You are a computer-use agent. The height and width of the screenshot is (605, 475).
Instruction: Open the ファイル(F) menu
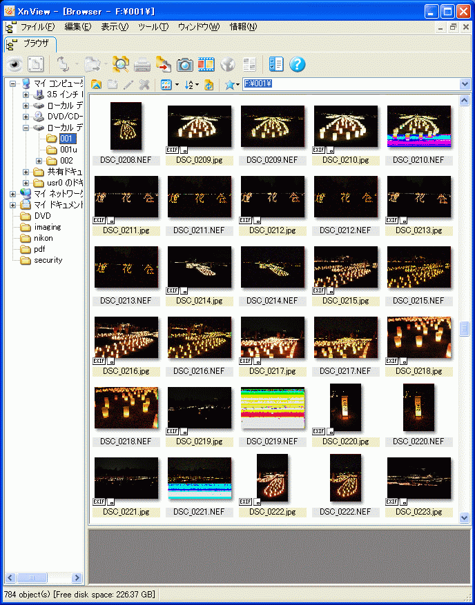[37, 27]
